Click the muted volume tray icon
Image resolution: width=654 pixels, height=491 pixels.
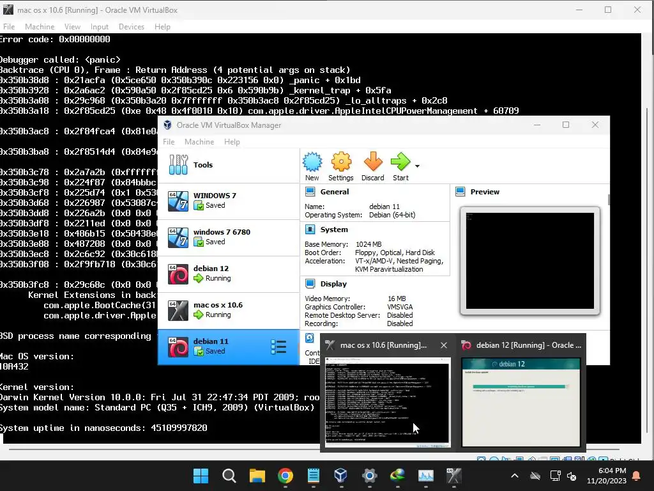(x=572, y=476)
